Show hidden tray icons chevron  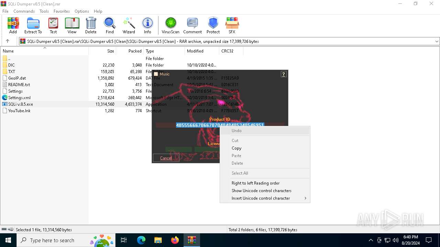click(371, 240)
